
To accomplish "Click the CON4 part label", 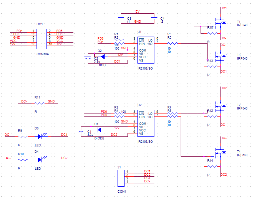I will click(x=122, y=192).
